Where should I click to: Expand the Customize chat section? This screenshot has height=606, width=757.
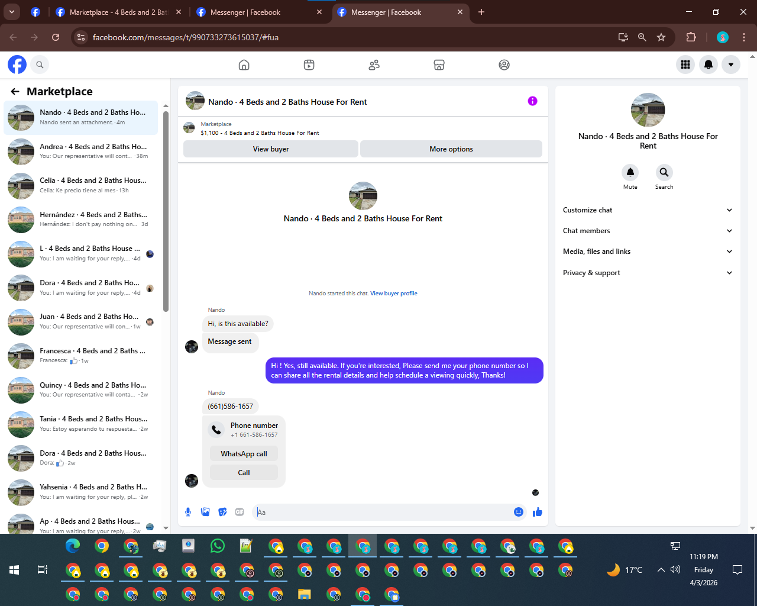tap(648, 210)
